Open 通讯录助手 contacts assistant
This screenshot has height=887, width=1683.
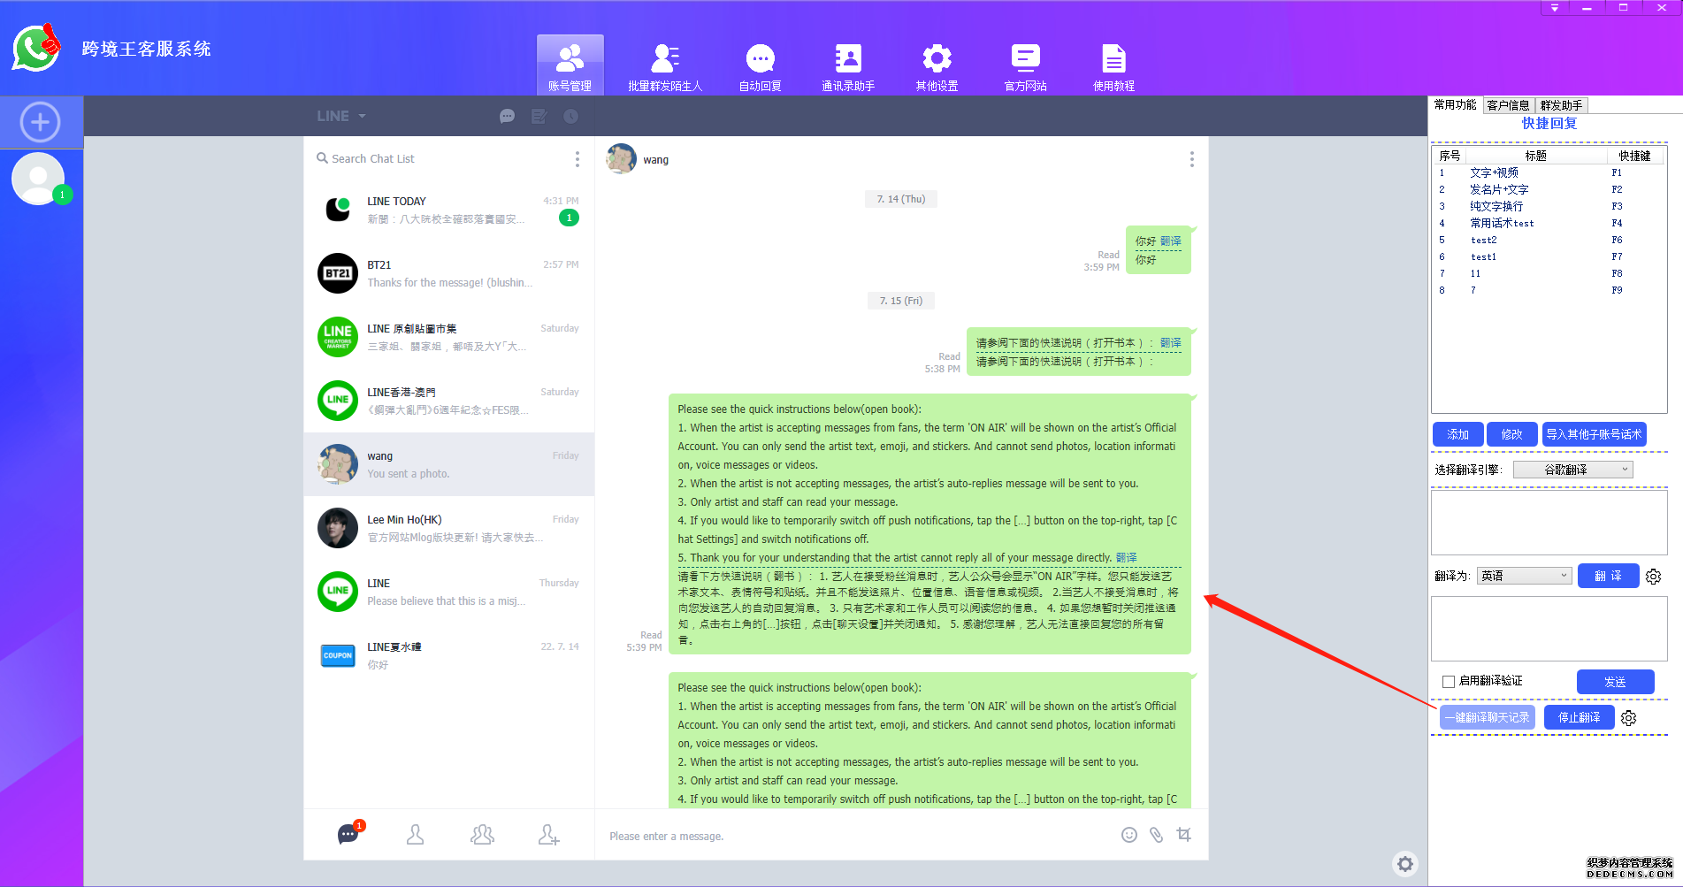point(848,66)
